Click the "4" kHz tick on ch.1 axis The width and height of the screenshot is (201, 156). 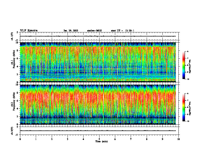click(18, 67)
